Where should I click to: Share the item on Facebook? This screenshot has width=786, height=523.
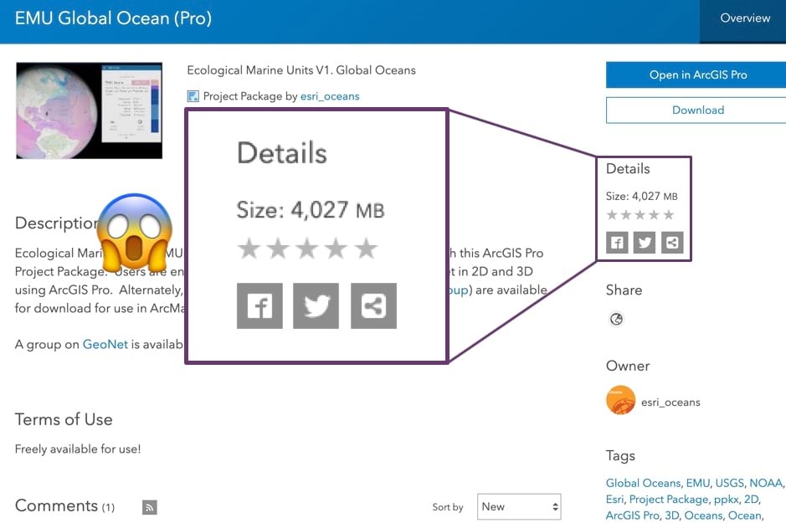[x=616, y=243]
